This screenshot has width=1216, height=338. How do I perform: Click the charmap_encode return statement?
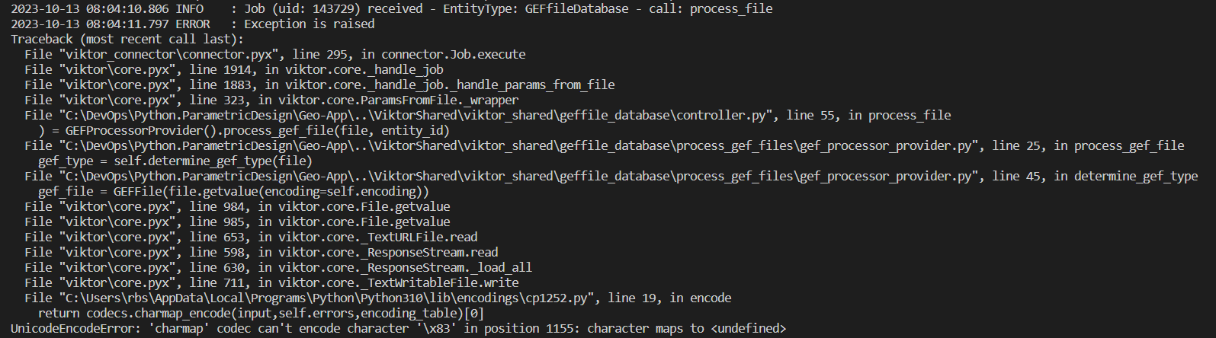click(261, 313)
